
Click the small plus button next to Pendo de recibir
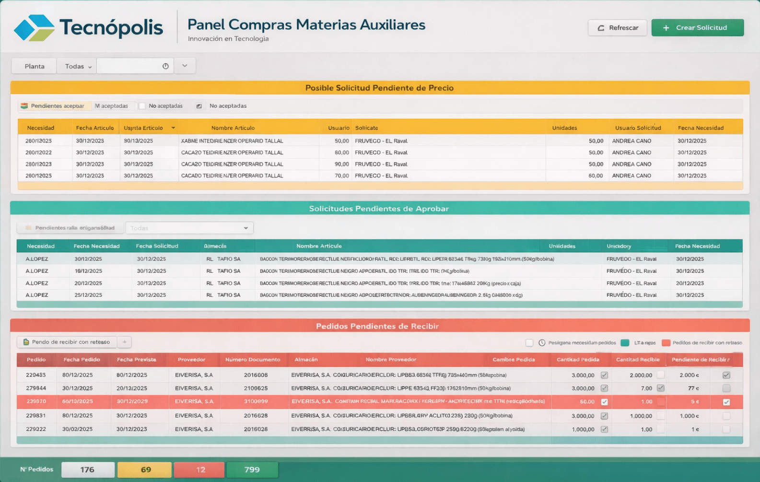point(125,342)
